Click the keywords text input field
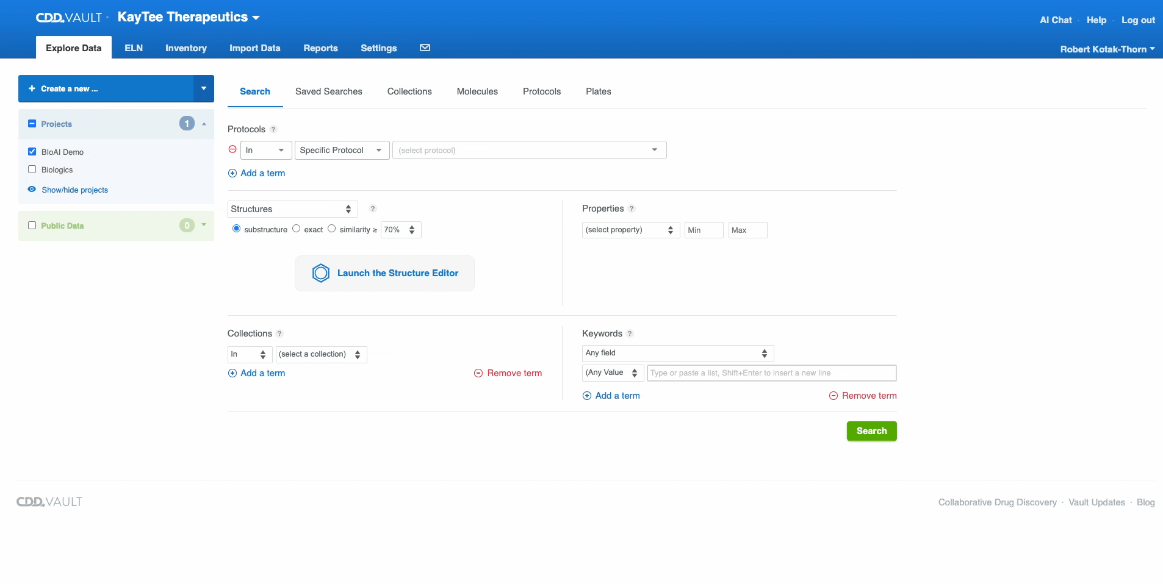Viewport: 1163px width, 584px height. pos(771,373)
